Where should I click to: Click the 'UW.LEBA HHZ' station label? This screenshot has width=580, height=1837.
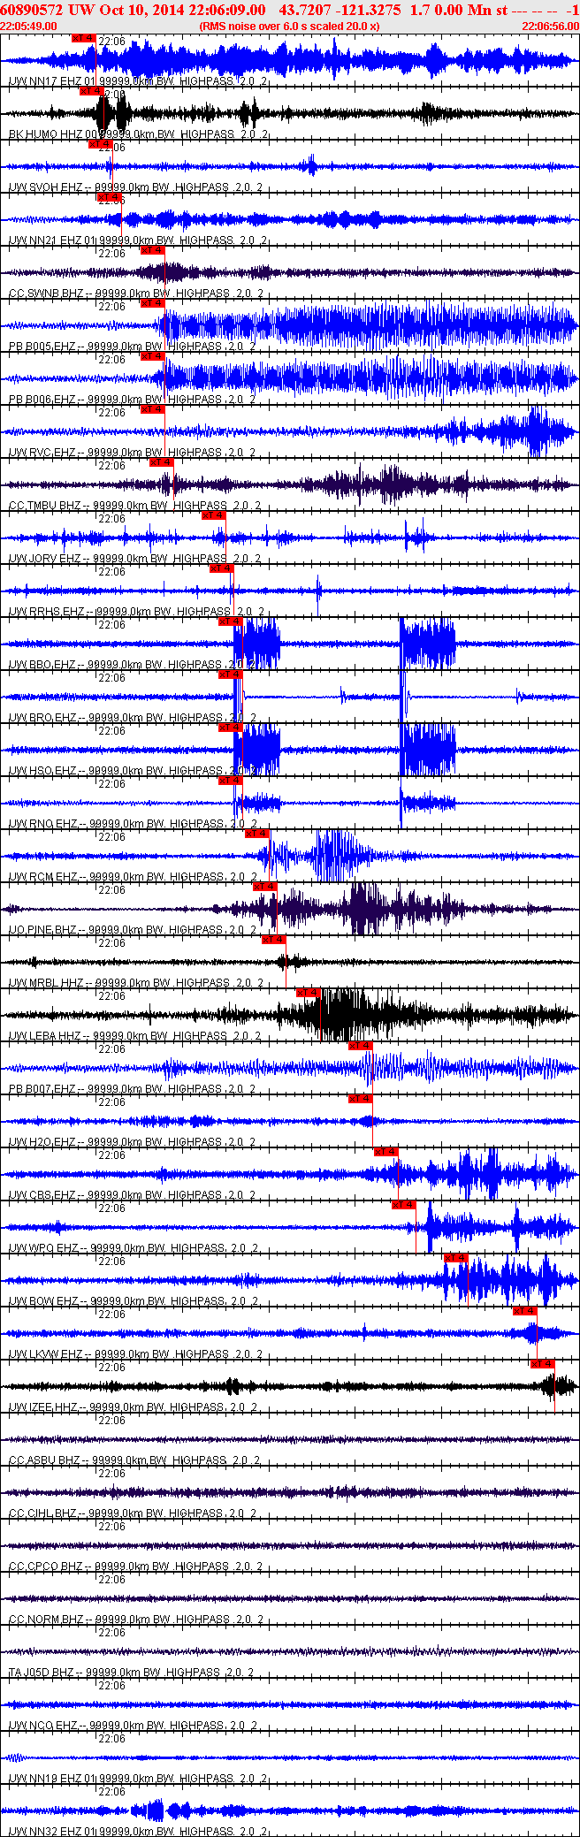(45, 1036)
